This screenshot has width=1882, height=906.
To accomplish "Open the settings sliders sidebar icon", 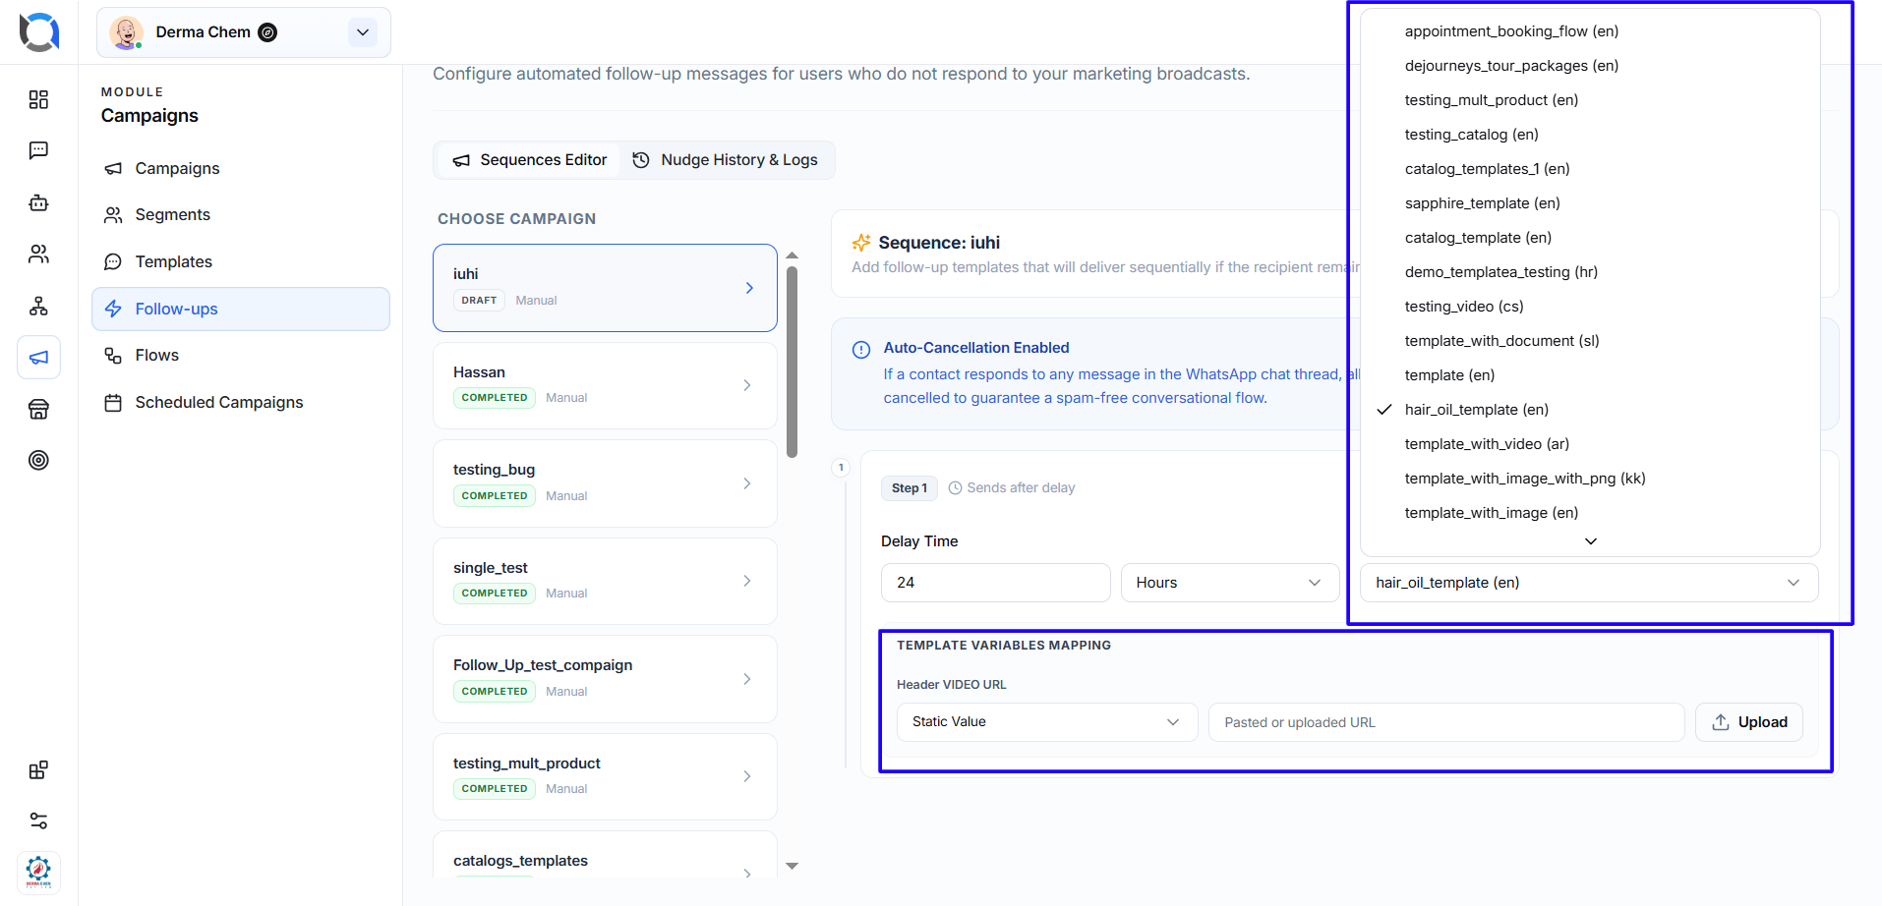I will (x=38, y=821).
